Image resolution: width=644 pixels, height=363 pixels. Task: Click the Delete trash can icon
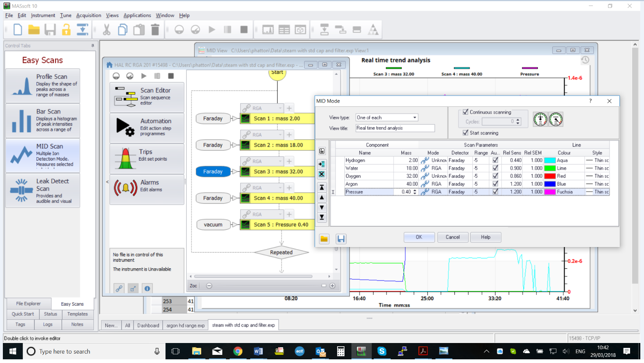click(155, 29)
